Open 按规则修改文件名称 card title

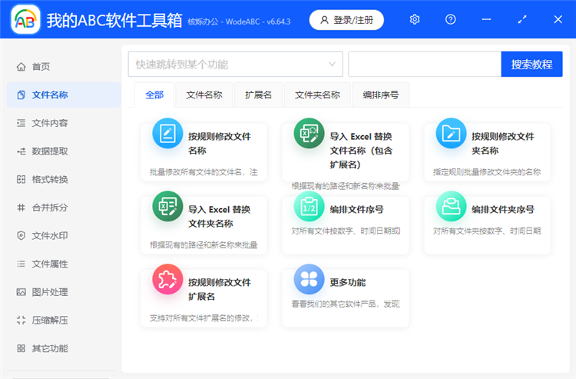220,143
